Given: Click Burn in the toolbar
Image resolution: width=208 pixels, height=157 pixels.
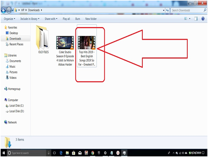Looking at the screenshot, I should point(78,19).
